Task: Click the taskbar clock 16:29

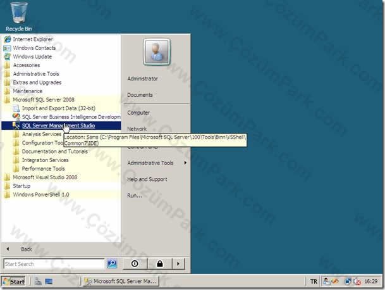Action: pyautogui.click(x=371, y=281)
